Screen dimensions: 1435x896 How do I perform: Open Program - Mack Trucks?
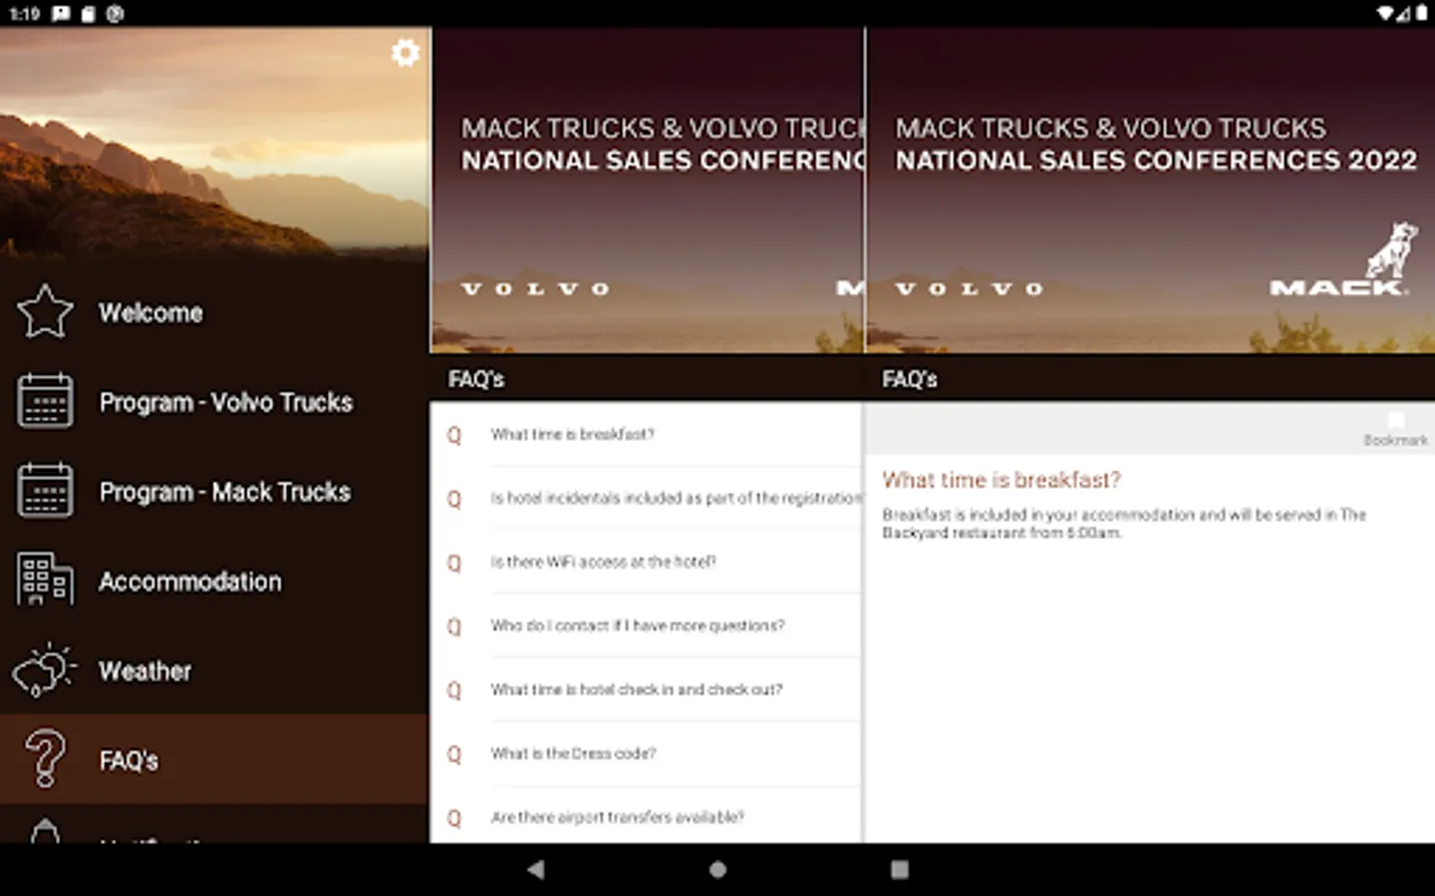pyautogui.click(x=214, y=492)
